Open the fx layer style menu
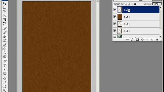 pyautogui.click(x=133, y=40)
